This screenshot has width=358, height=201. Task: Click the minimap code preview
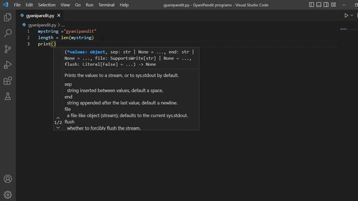click(343, 29)
